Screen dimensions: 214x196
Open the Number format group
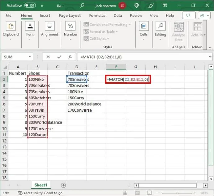(70, 31)
